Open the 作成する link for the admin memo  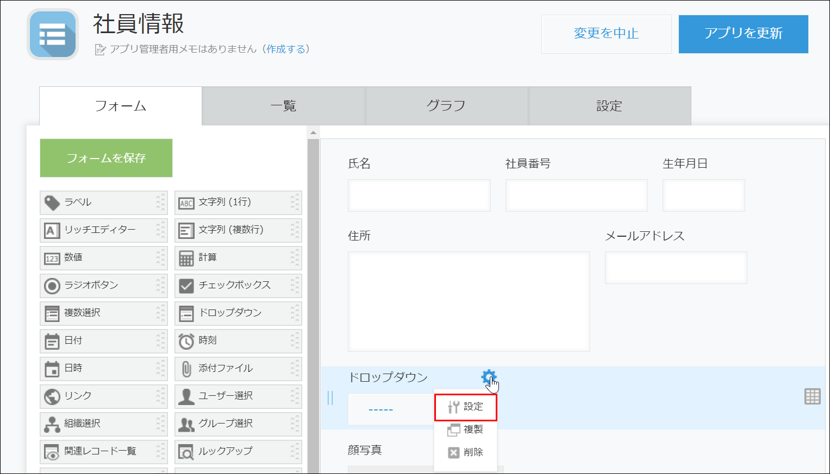point(286,48)
